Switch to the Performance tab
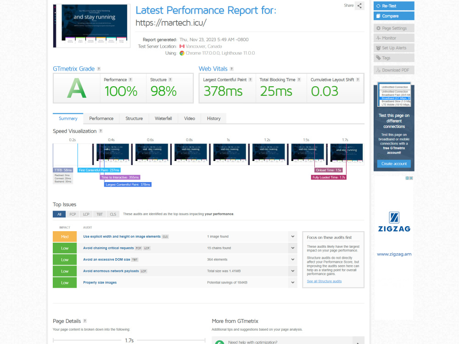The image size is (459, 344). point(101,118)
